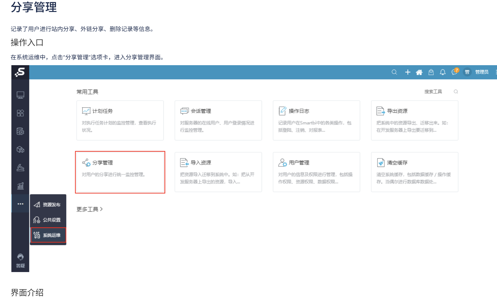Click the 操作日志 pencil icon
Image resolution: width=497 pixels, height=302 pixels.
[282, 111]
